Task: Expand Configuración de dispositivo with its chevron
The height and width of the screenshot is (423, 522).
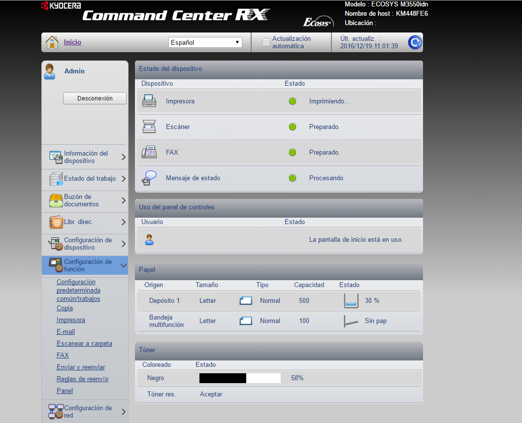Action: (x=124, y=244)
